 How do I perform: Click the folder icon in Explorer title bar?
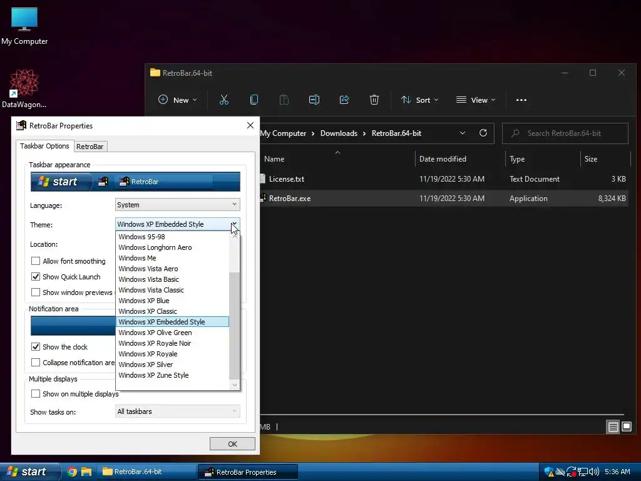[155, 73]
